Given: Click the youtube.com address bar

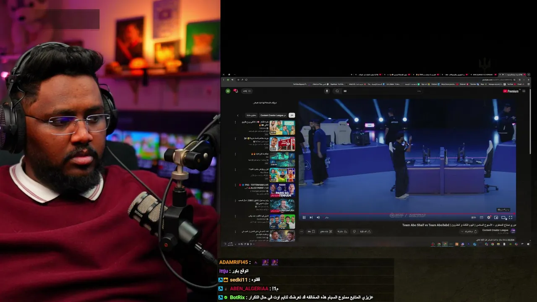Looking at the screenshot, I should (376, 80).
